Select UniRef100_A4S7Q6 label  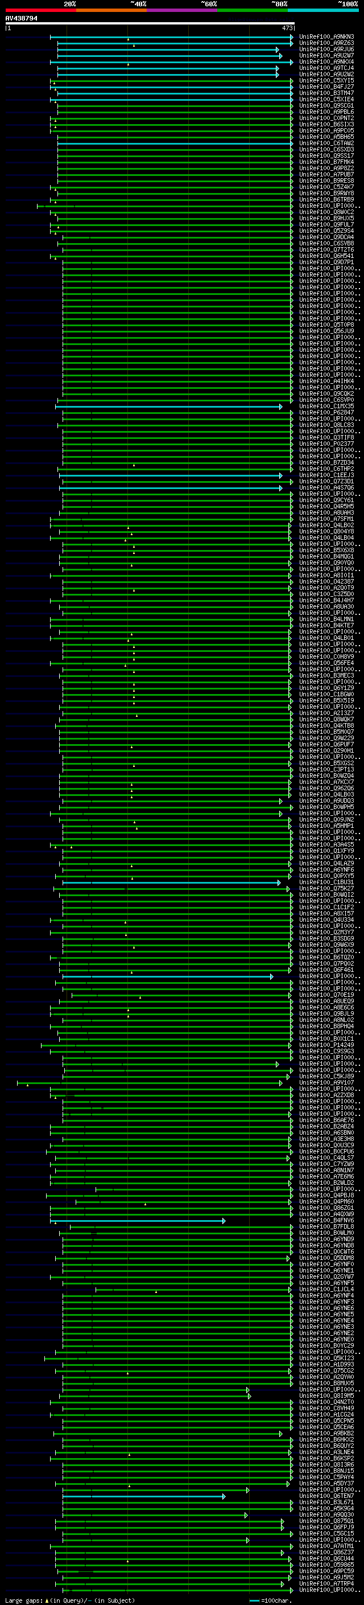tap(326, 487)
